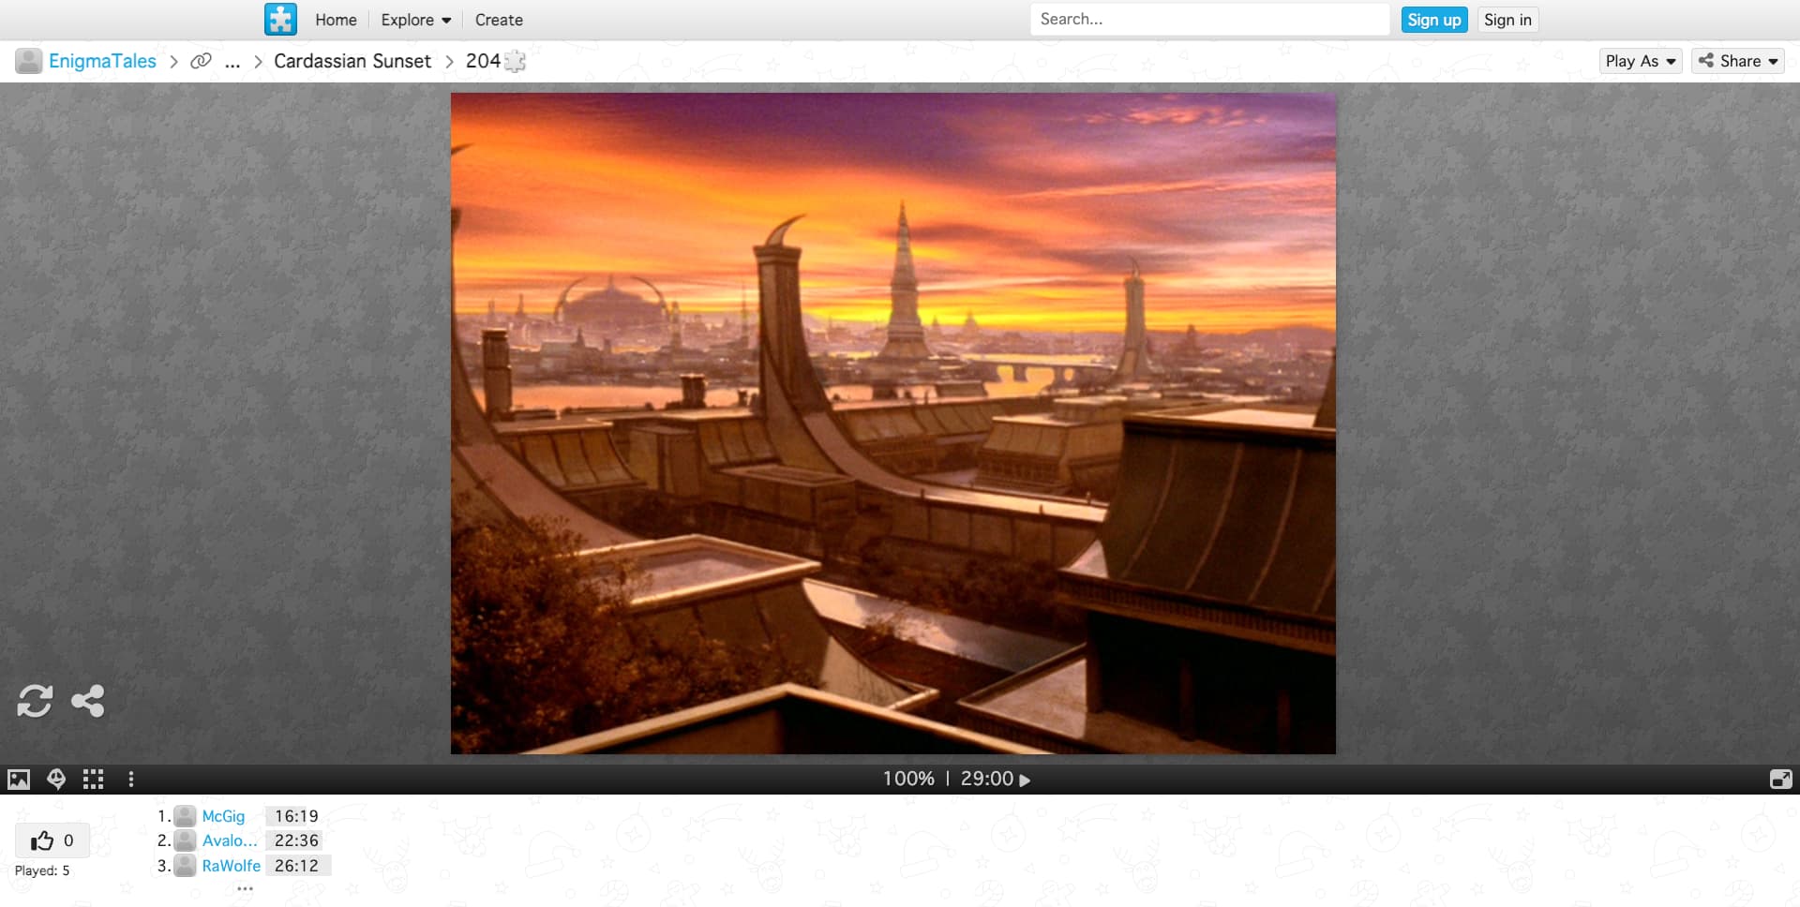Click the Played: 5 text
The image size is (1800, 907).
(42, 870)
